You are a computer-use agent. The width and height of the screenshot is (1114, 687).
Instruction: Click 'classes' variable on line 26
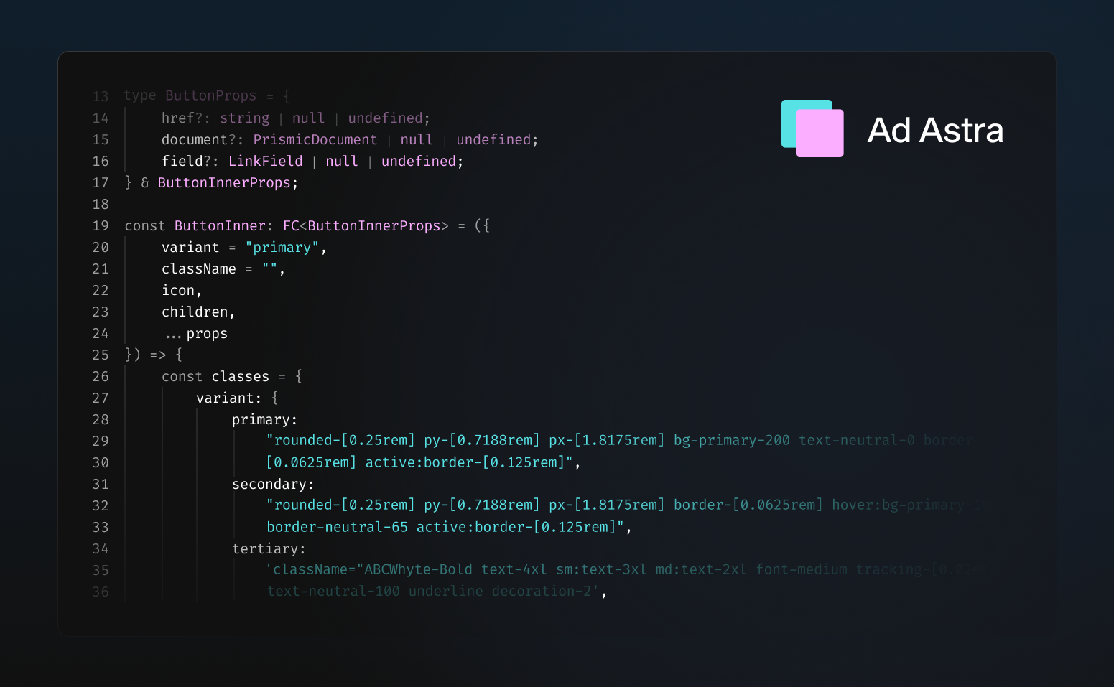click(240, 376)
